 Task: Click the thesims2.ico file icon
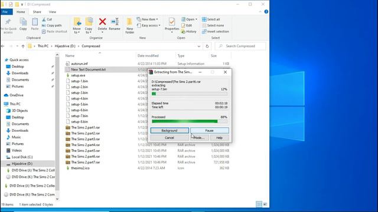tap(68, 168)
